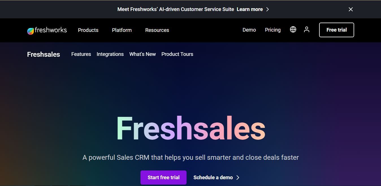Image resolution: width=381 pixels, height=186 pixels.
Task: Click the Freshsales brand link
Action: pyautogui.click(x=43, y=54)
